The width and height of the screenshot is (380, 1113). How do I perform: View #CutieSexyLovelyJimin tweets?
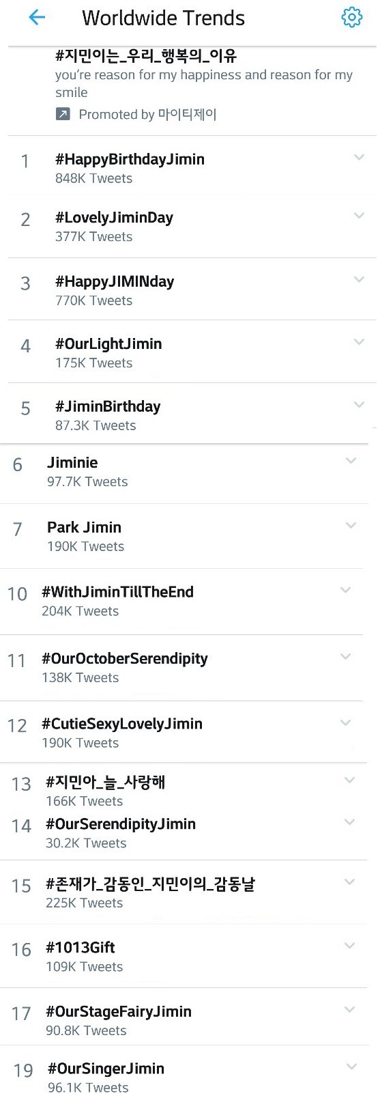(x=188, y=732)
